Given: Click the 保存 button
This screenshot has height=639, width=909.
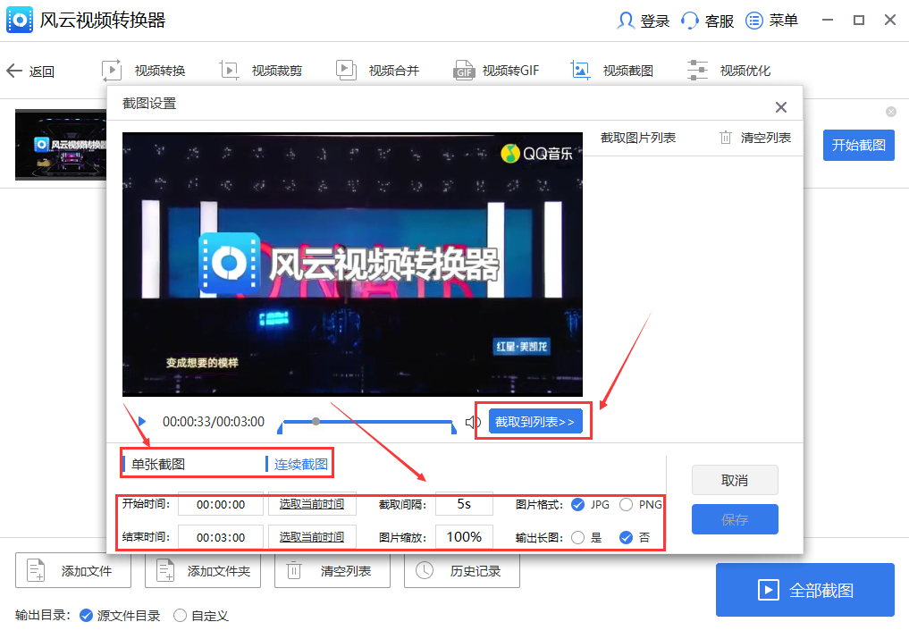Looking at the screenshot, I should [735, 519].
